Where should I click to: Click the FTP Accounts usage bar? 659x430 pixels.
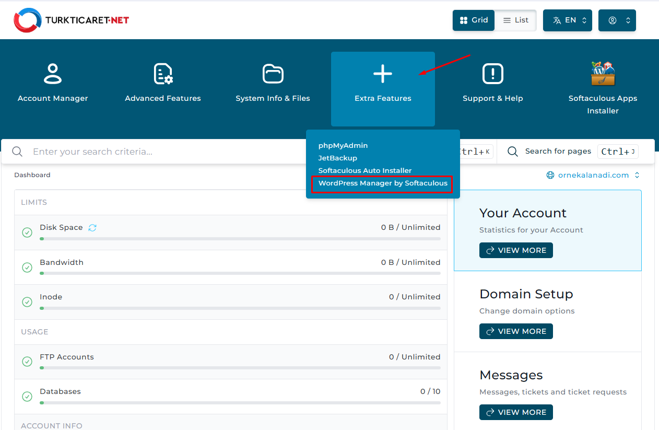240,368
